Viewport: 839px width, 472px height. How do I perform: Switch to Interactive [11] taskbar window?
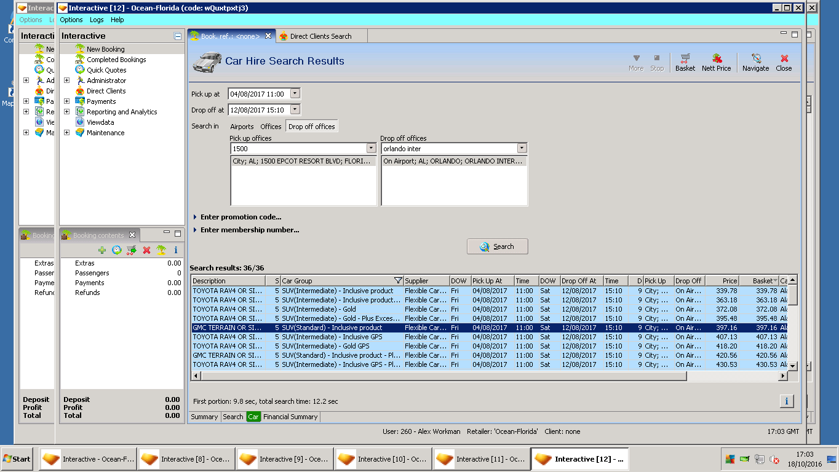point(482,459)
